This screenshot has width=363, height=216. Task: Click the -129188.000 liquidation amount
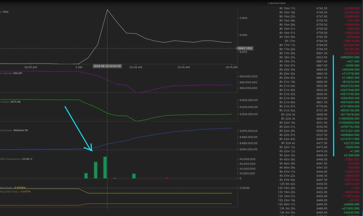(351, 12)
